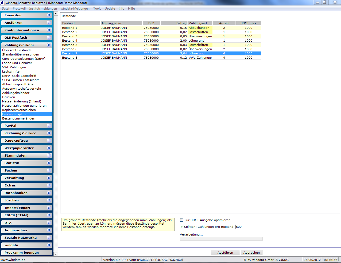Screen dimensions: 341x263
Task: Select Löhne und Gehälter in sidebar
Action: tap(17, 63)
